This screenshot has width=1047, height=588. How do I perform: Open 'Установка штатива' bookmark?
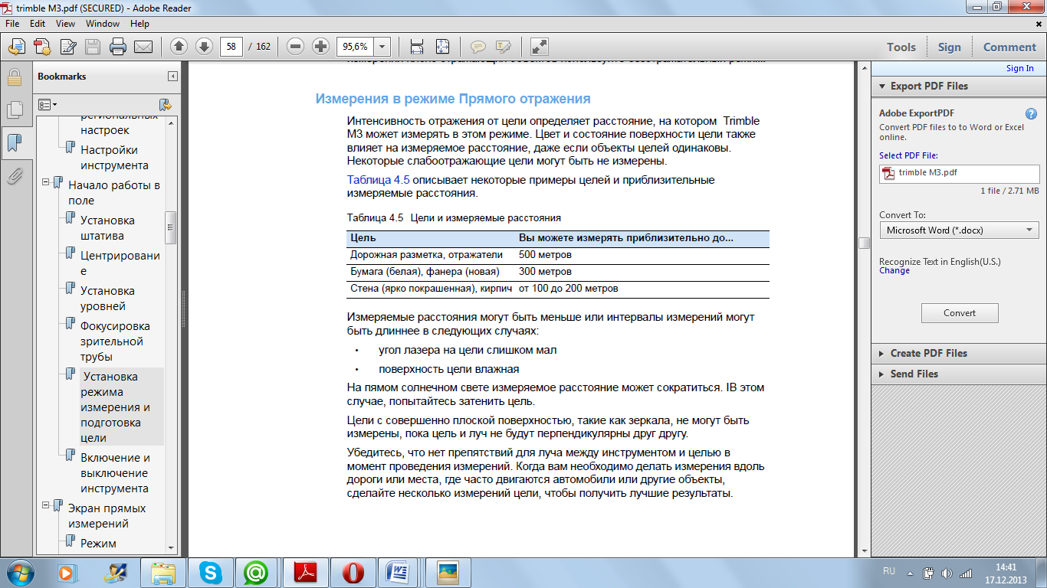tap(107, 228)
